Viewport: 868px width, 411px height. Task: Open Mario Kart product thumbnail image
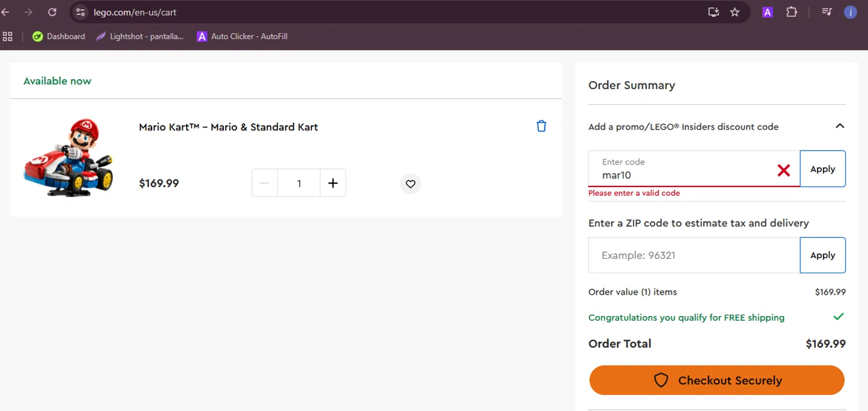tap(69, 157)
